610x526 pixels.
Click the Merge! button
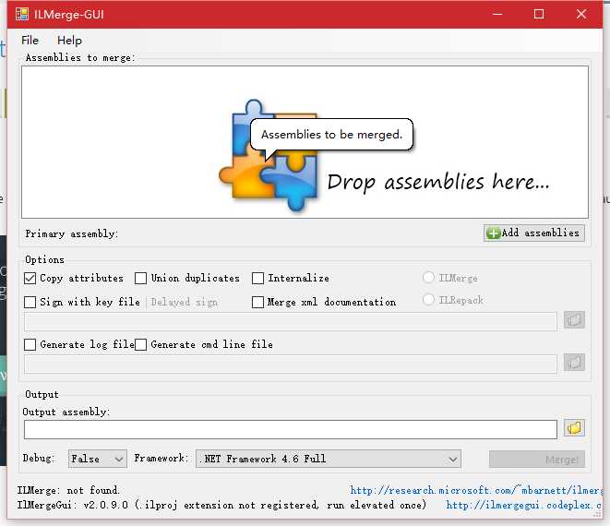[537, 460]
